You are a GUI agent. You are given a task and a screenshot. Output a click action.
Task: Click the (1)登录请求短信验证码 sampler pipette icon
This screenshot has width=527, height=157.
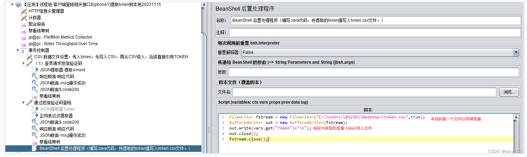[x=30, y=63]
